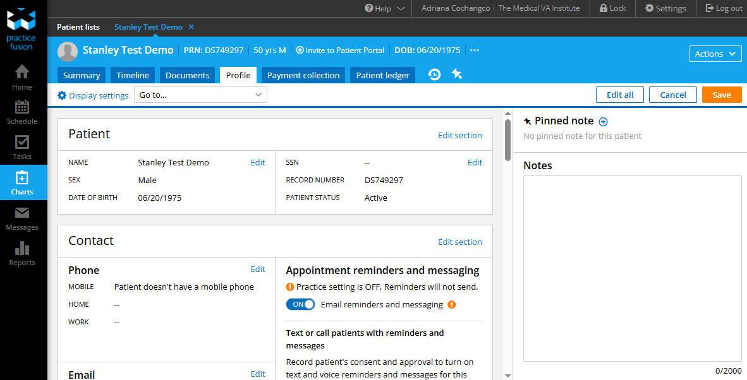Open Settings gear
The width and height of the screenshot is (747, 380).
(x=665, y=8)
